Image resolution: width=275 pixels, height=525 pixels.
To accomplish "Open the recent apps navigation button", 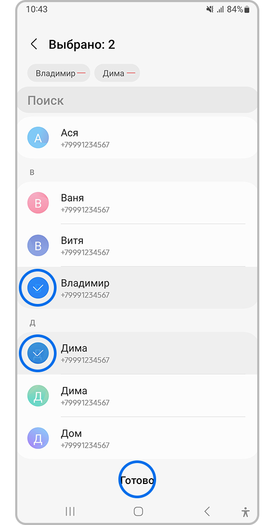I will [x=70, y=511].
